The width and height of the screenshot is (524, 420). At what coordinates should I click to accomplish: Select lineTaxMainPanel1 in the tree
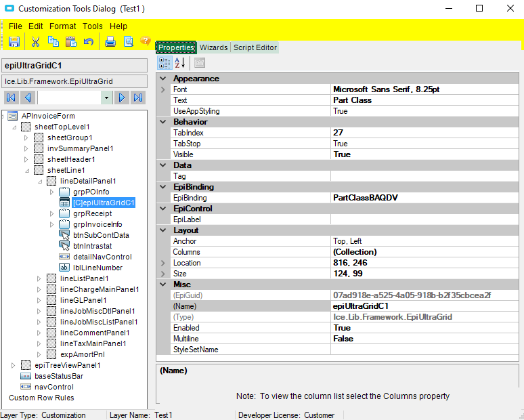(x=93, y=343)
